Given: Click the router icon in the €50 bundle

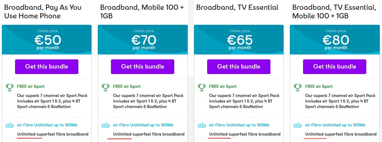Looking at the screenshot, I should (x=10, y=125).
